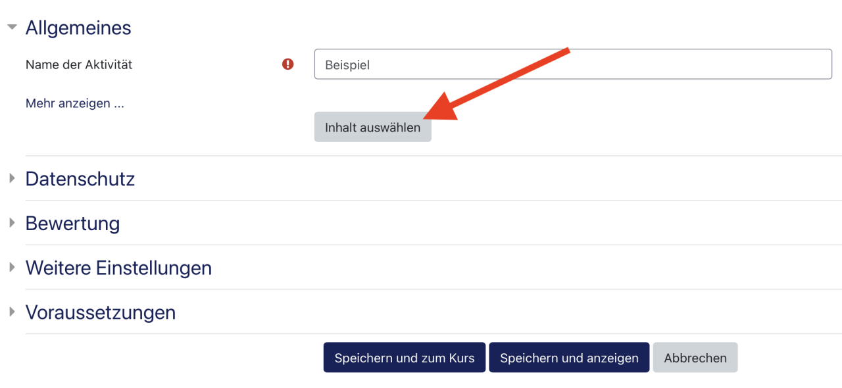Collapse Allgemeines using its triangle arrow
The height and width of the screenshot is (388, 842).
12,28
